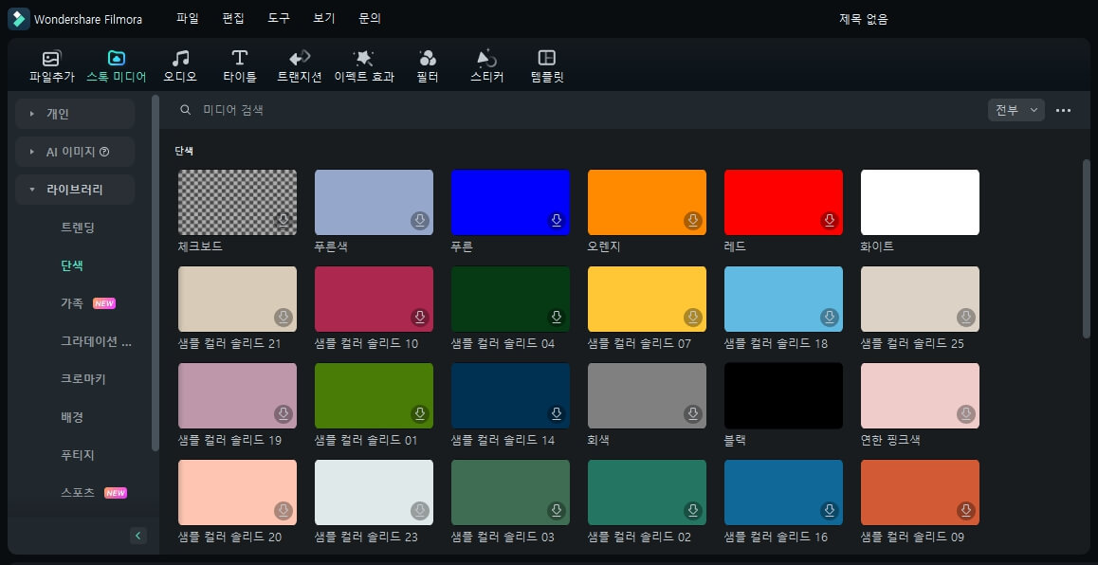1098x565 pixels.
Task: Click download icon on 푸른 blue swatch
Action: 556,221
